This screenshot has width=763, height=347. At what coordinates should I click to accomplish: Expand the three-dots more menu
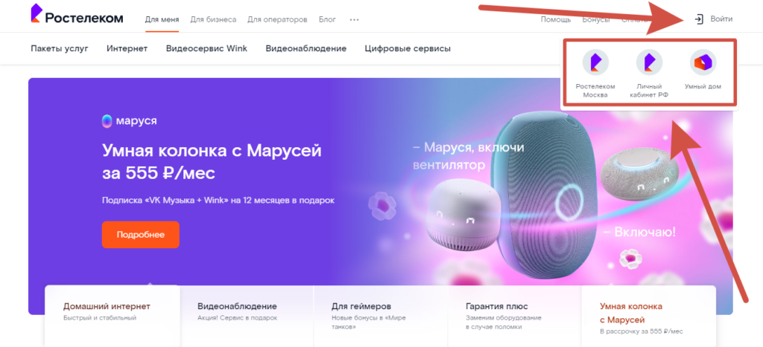pos(354,20)
